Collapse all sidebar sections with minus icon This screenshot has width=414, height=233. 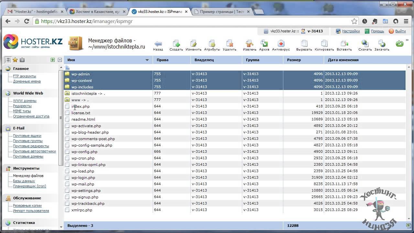[x=60, y=60]
